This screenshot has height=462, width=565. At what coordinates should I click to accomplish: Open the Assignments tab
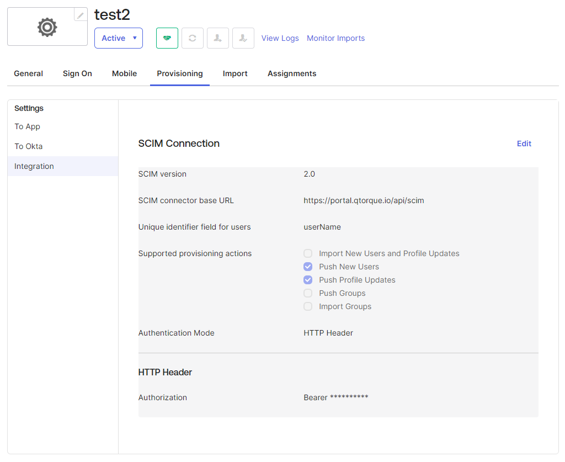pyautogui.click(x=292, y=73)
